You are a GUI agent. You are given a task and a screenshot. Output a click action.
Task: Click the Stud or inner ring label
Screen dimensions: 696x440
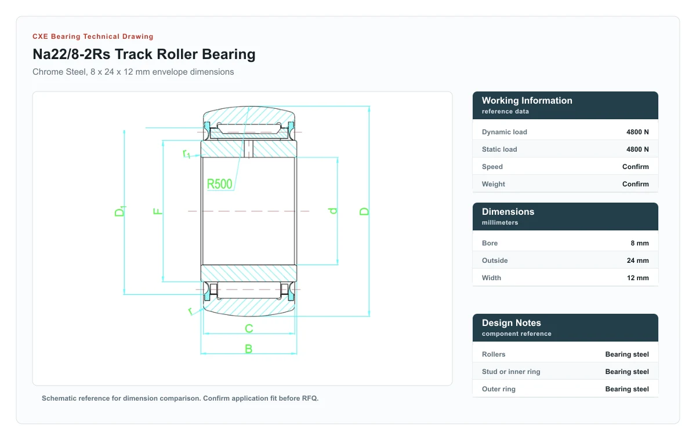pos(511,372)
